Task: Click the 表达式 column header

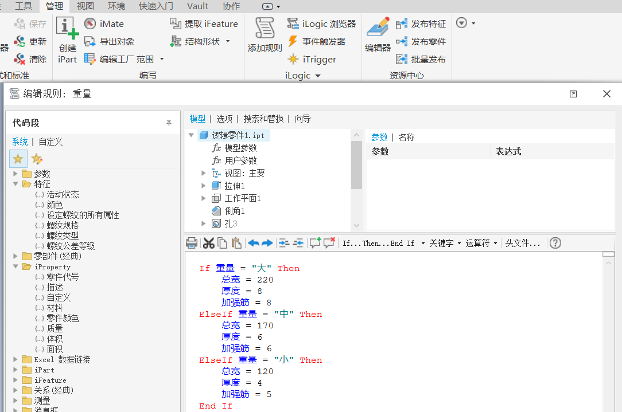Action: click(552, 151)
